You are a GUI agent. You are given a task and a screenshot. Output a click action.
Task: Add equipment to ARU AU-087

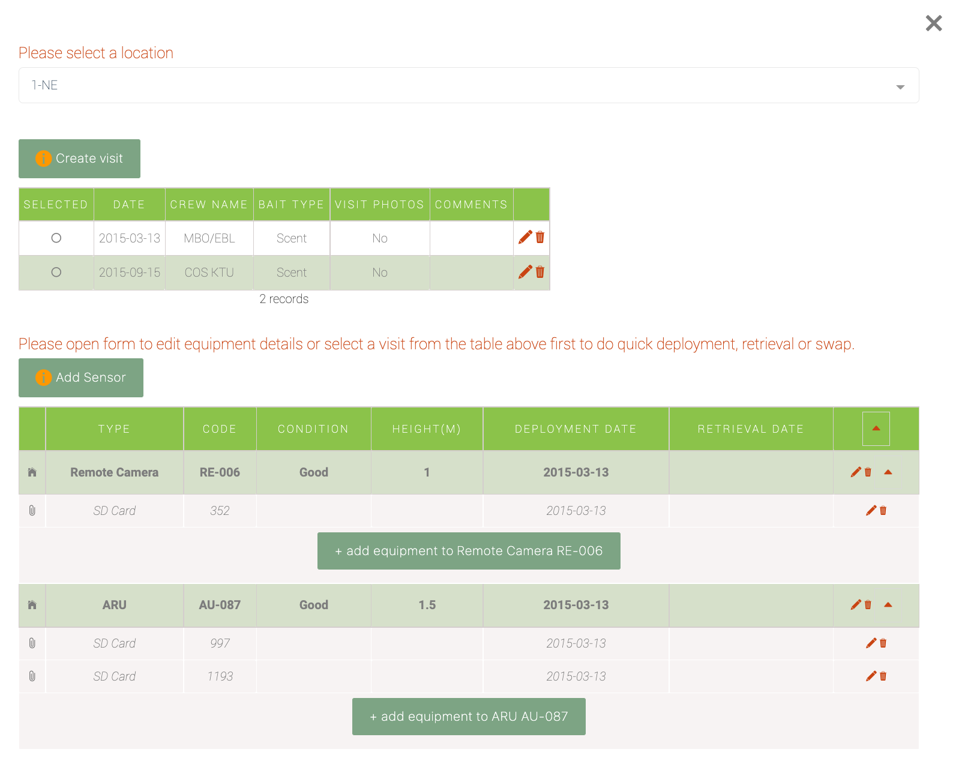pos(469,717)
